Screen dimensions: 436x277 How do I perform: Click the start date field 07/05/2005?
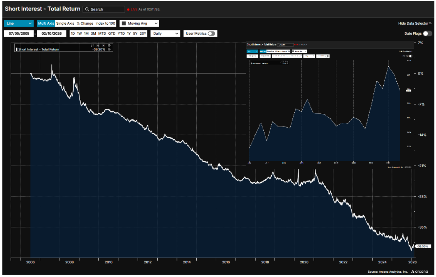click(x=19, y=33)
